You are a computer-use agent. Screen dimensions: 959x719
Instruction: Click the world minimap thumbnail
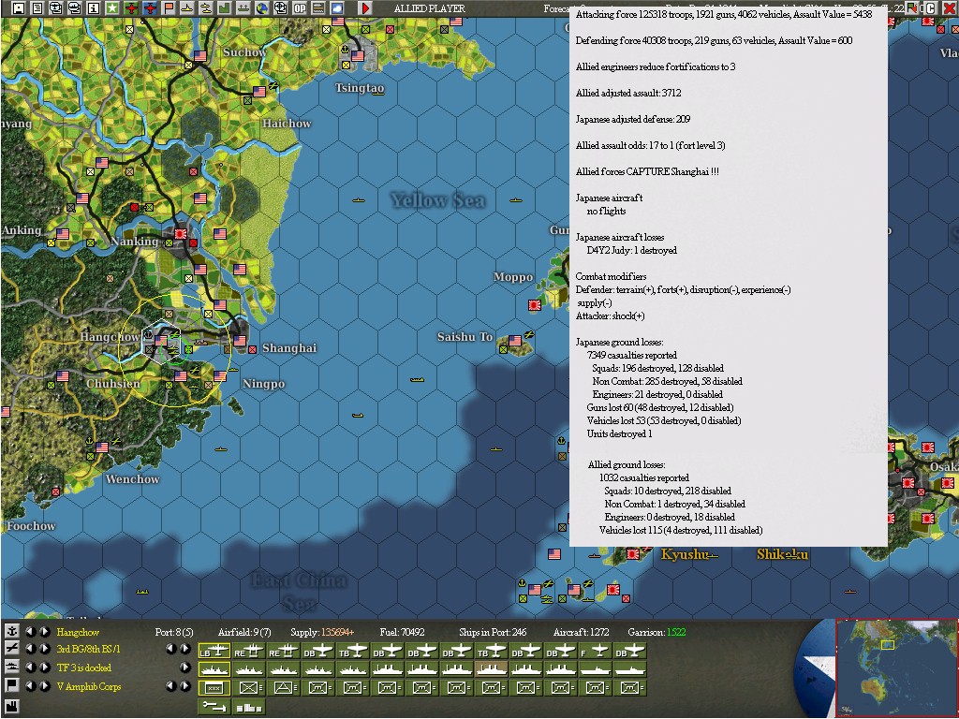tap(896, 668)
